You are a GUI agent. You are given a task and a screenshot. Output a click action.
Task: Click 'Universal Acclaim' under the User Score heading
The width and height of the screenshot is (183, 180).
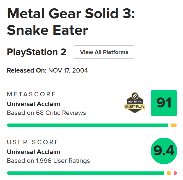point(33,152)
